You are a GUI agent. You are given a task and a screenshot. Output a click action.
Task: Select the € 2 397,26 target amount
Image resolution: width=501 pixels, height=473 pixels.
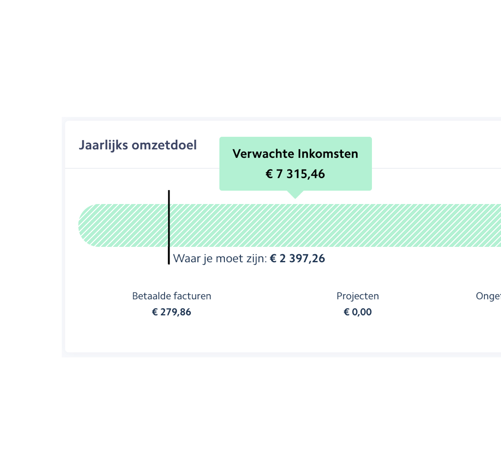tap(297, 258)
